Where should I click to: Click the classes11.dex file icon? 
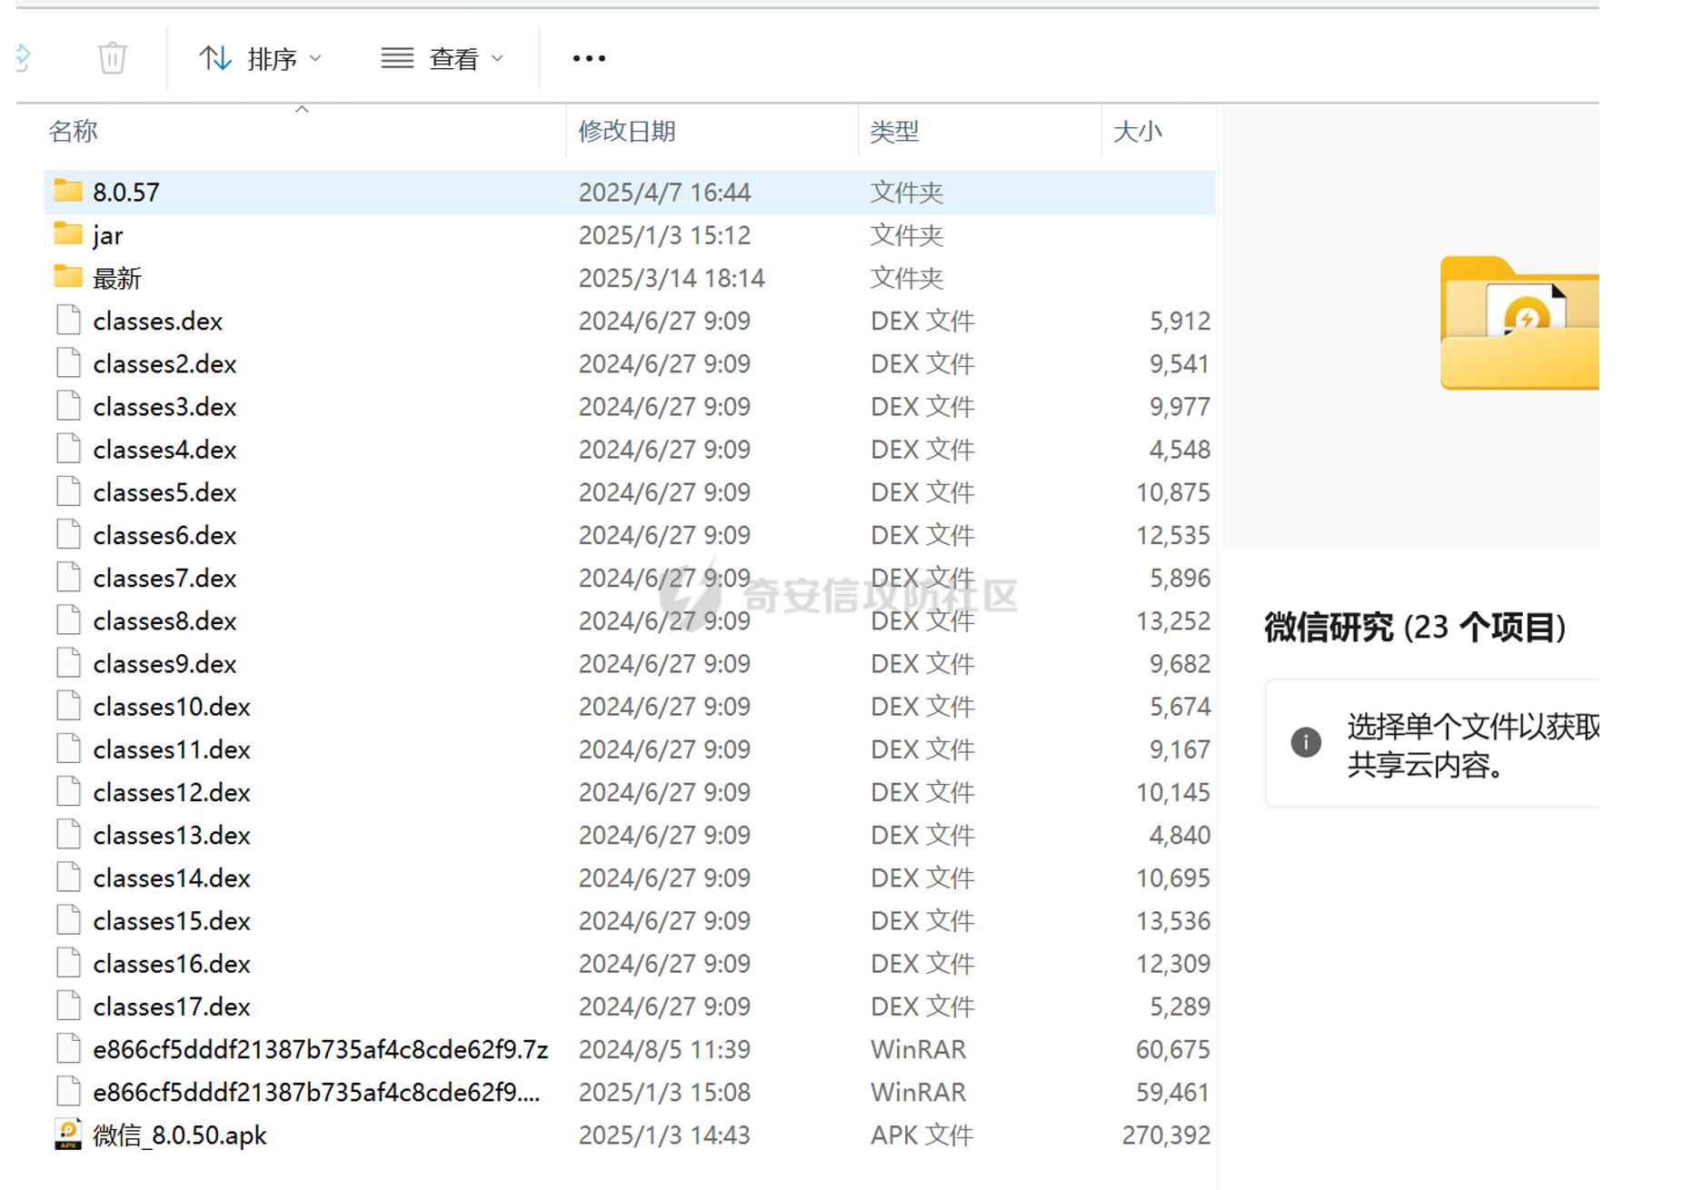pyautogui.click(x=68, y=749)
